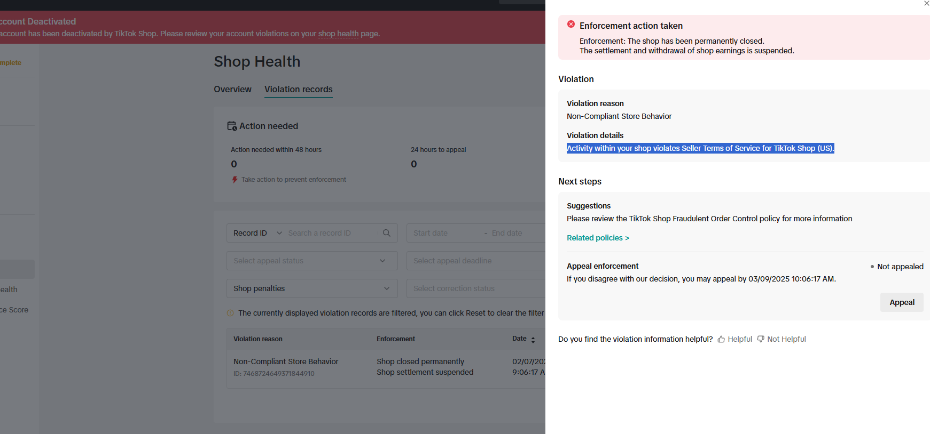Switch to the Overview tab

coord(232,89)
